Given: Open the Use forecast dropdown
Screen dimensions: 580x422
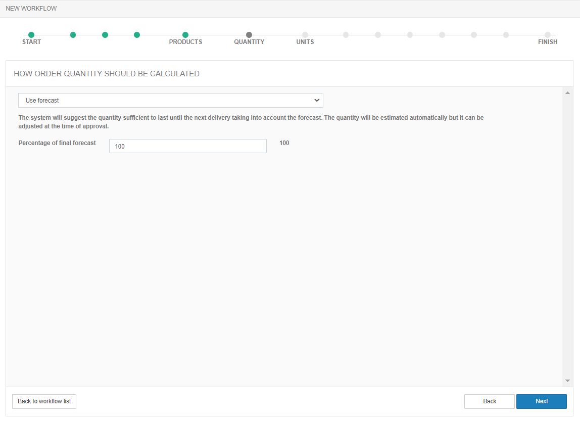Looking at the screenshot, I should click(170, 101).
